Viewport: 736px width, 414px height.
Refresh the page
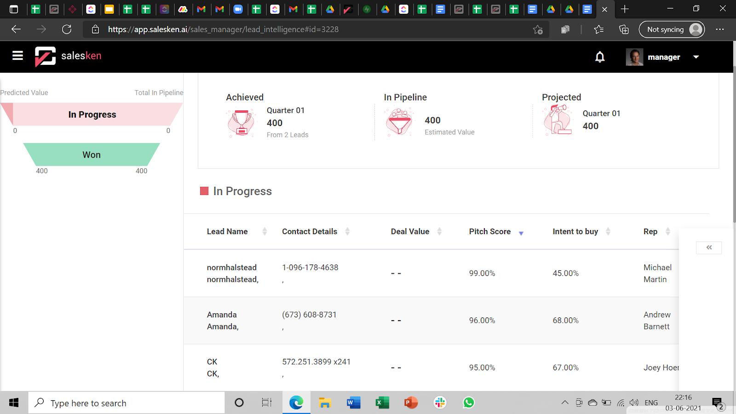tap(67, 29)
